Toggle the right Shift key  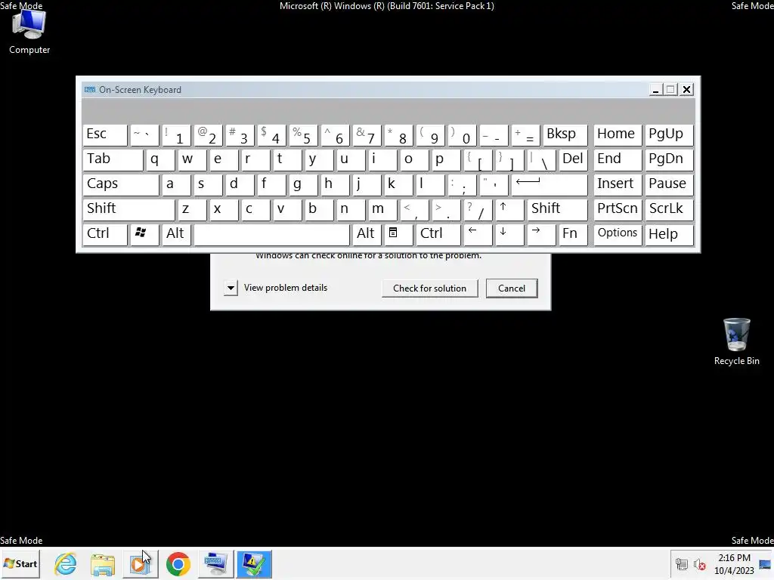[x=557, y=209]
